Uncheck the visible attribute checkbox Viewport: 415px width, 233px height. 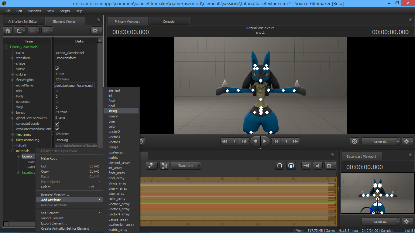(57, 69)
